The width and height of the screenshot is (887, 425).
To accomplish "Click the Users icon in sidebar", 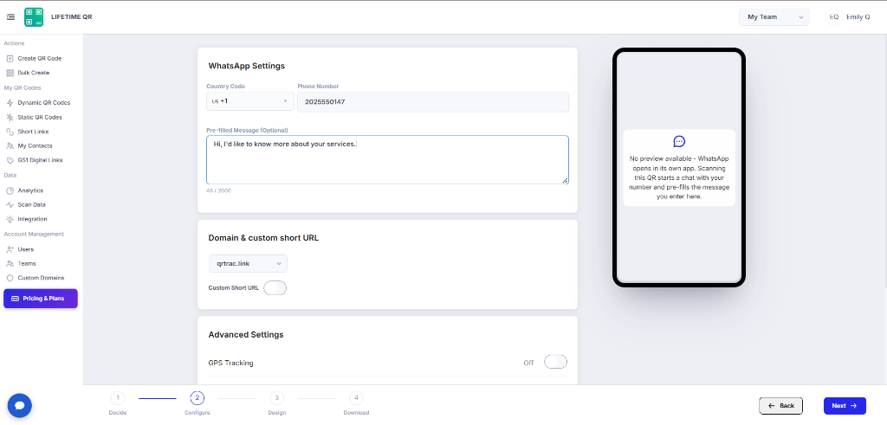I will [x=10, y=249].
